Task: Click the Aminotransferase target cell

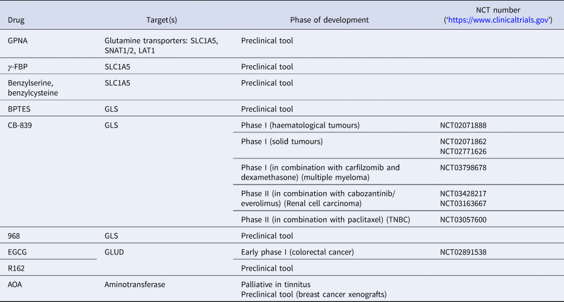Action: (134, 285)
